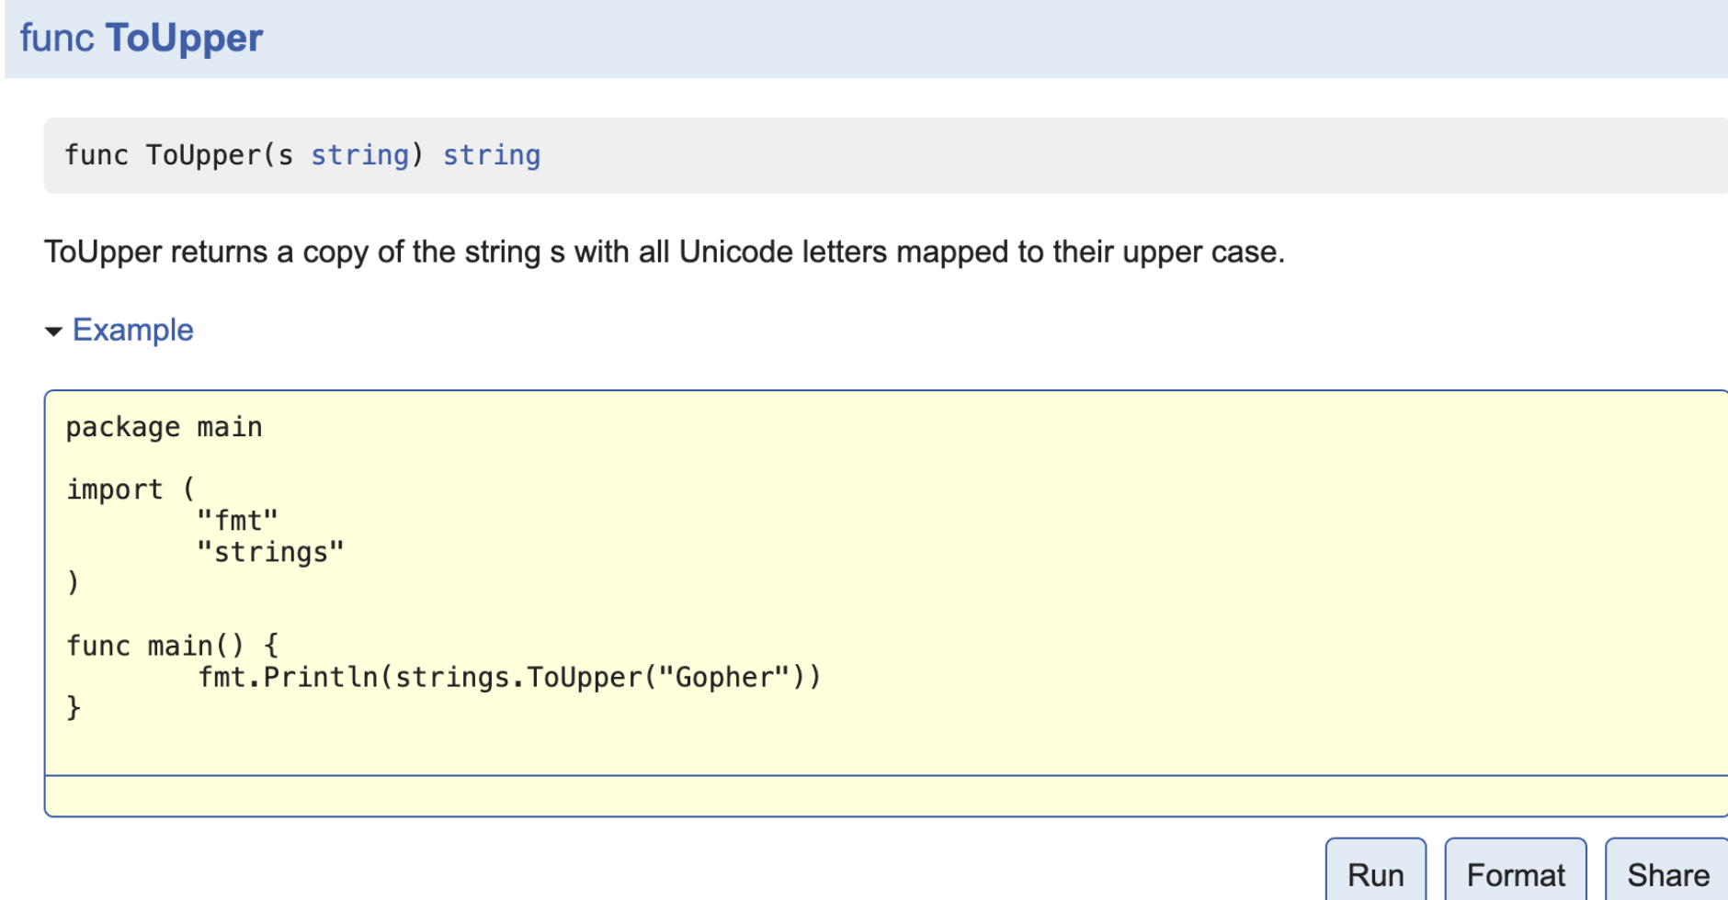Viewport: 1728px width, 900px height.
Task: Run the example code
Action: tap(1375, 874)
